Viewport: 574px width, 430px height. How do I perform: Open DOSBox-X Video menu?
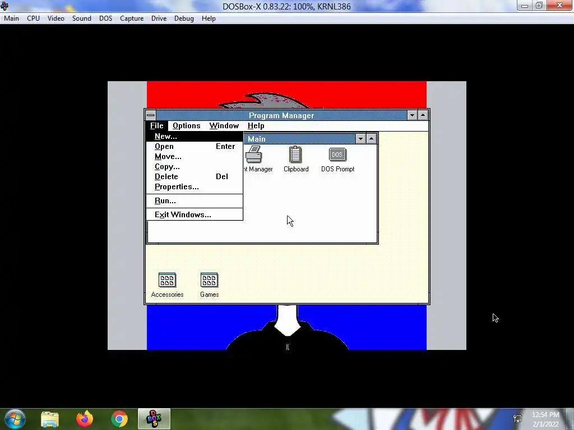(56, 18)
